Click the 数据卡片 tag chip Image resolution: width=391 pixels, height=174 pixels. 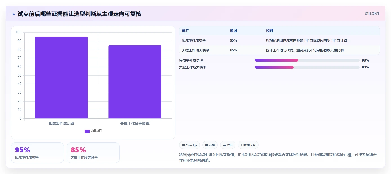pyautogui.click(x=248, y=145)
